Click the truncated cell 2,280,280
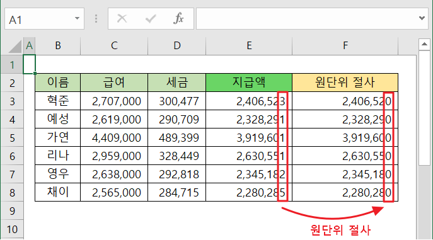Image resolution: width=433 pixels, height=240 pixels. (345, 192)
